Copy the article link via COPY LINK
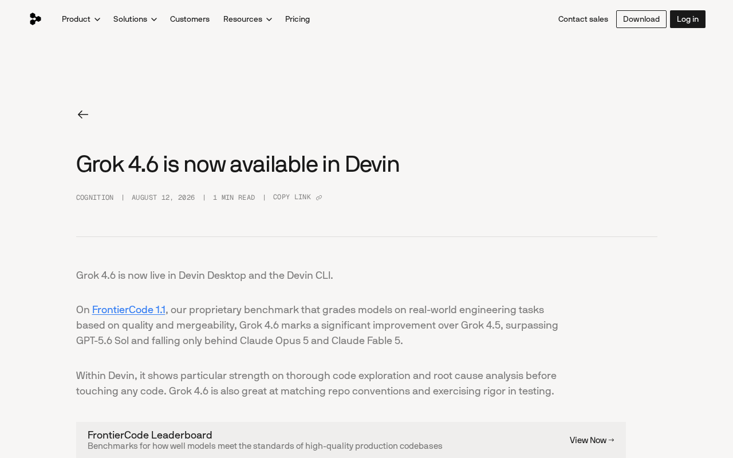Image resolution: width=733 pixels, height=458 pixels. 297,198
